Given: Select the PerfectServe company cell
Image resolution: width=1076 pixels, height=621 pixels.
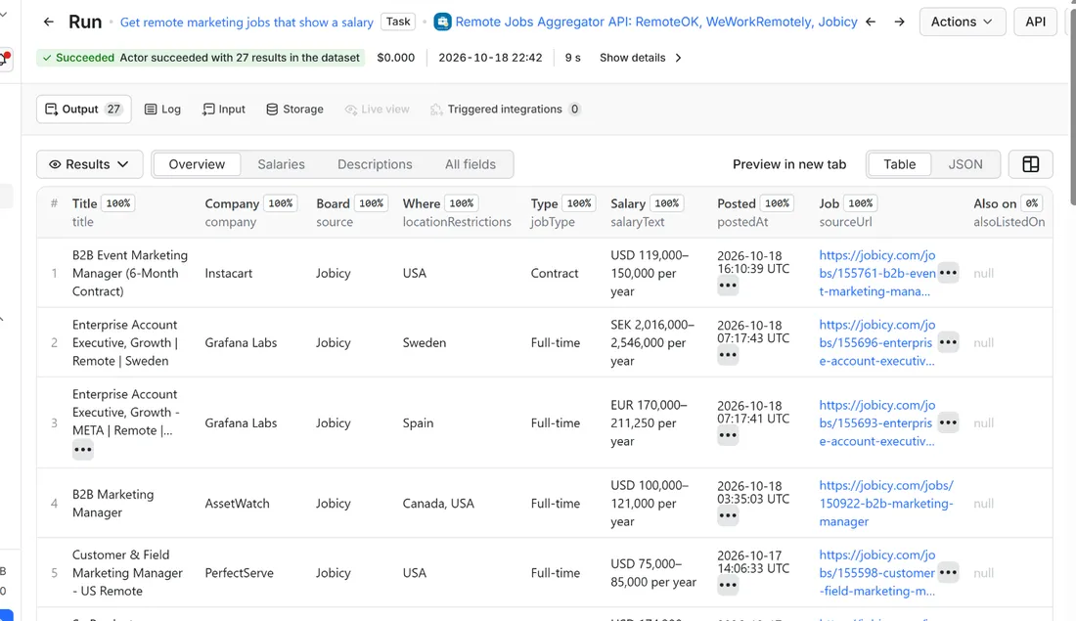Looking at the screenshot, I should click(239, 572).
